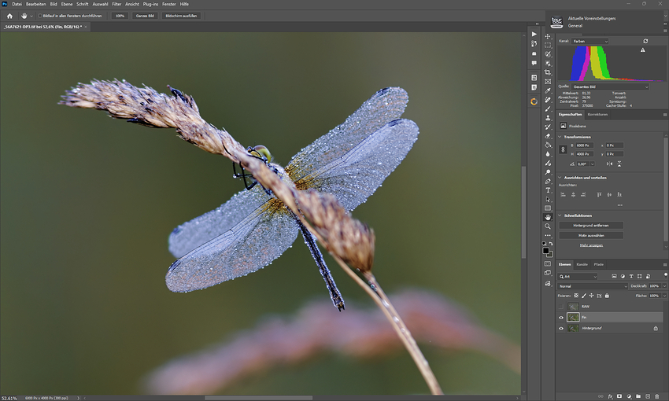Viewport: 669px width, 401px height.
Task: Select the Move tool
Action: pos(548,36)
